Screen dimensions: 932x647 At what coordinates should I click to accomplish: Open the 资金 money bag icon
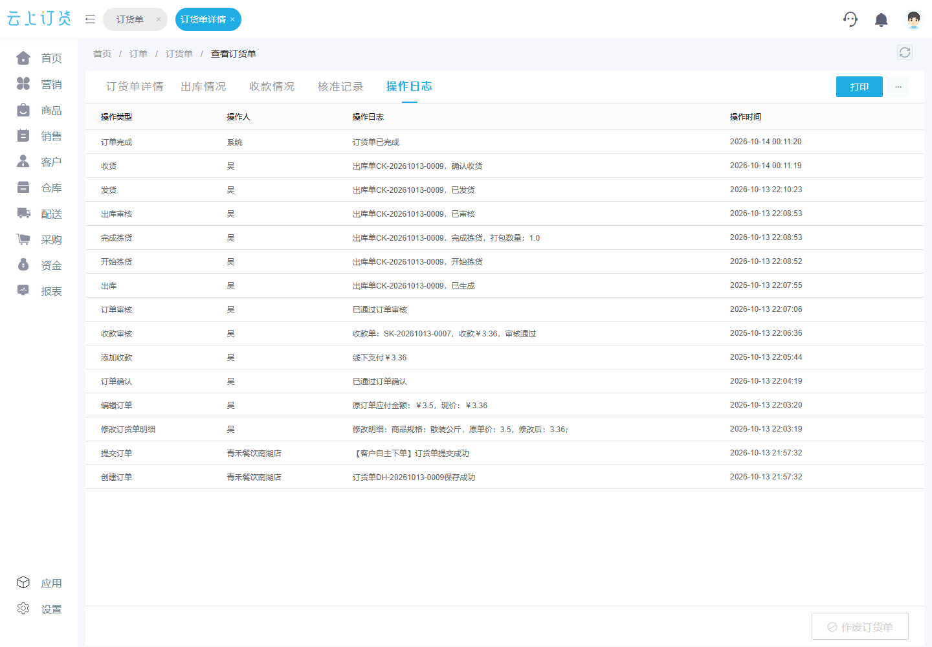(23, 265)
